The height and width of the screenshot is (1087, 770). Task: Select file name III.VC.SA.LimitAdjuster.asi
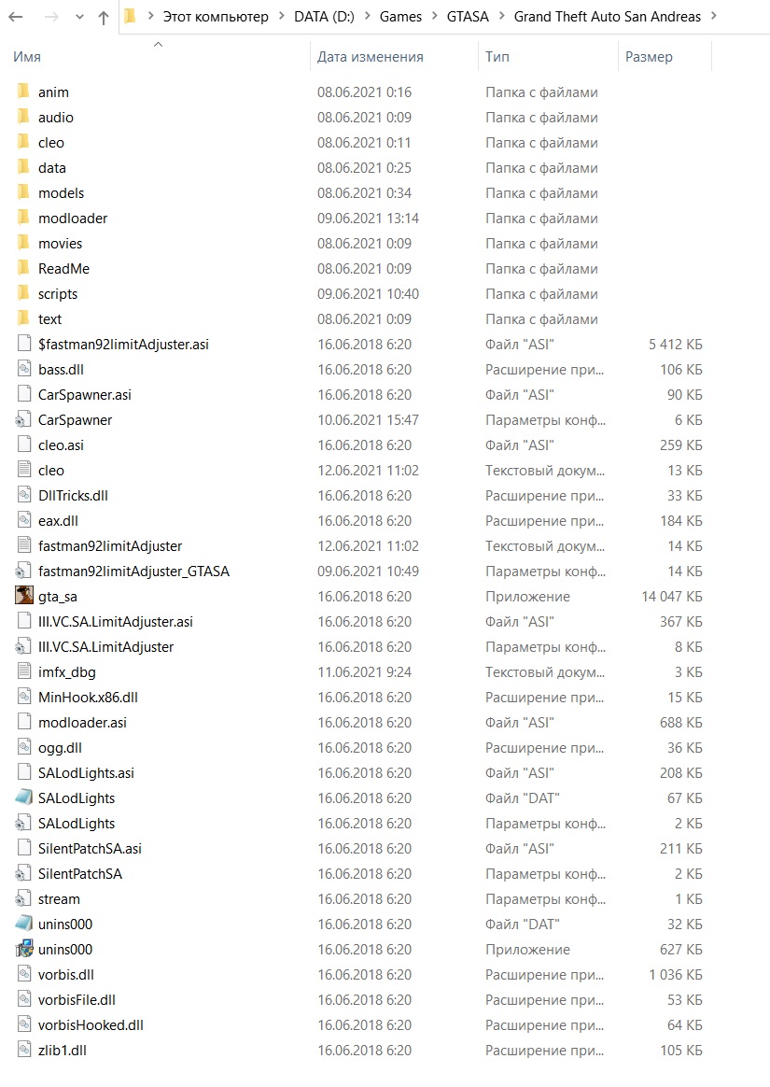point(116,621)
